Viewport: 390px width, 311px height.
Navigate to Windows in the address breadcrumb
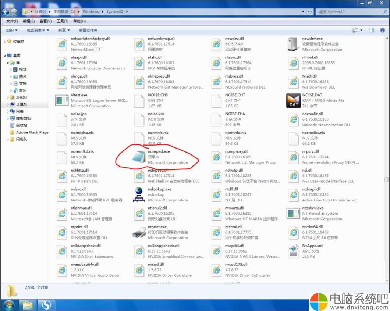(91, 11)
